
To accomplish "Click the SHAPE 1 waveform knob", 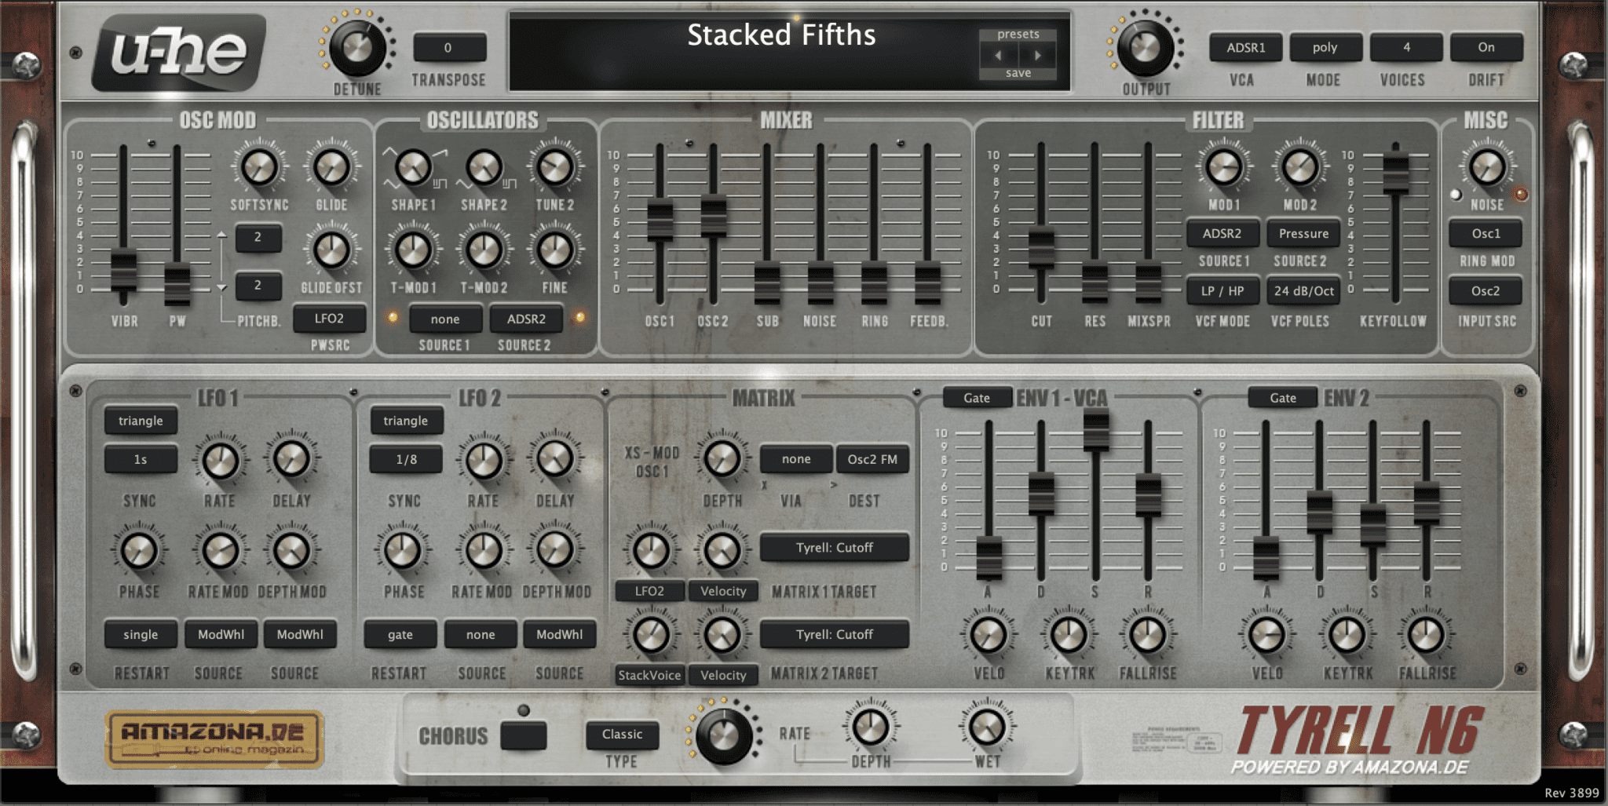I will pos(413,167).
